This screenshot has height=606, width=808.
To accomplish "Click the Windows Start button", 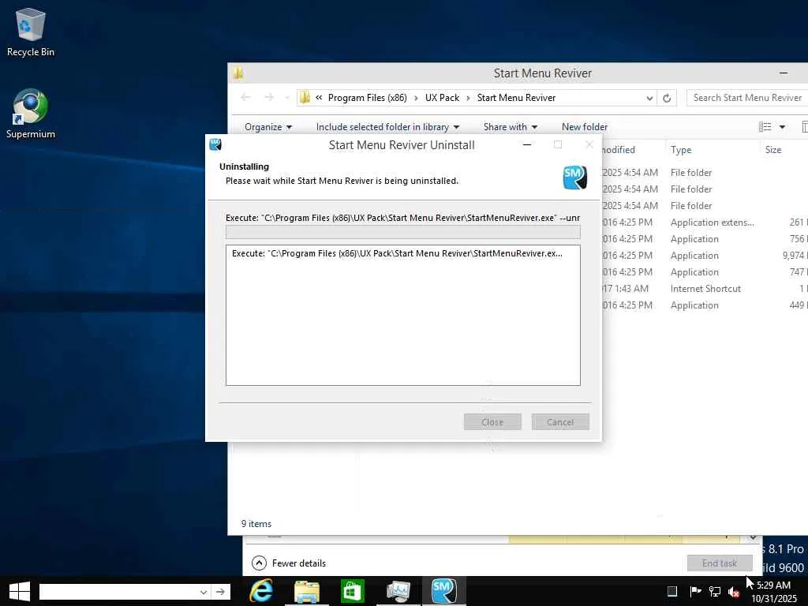I will pyautogui.click(x=20, y=591).
